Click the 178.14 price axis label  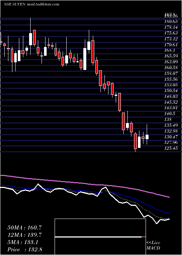171,27
